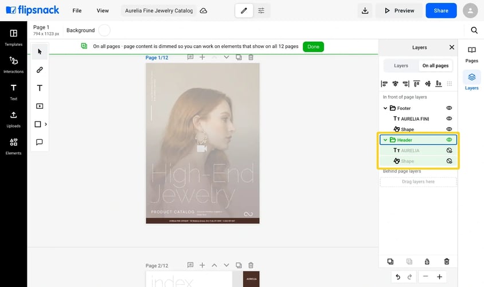The height and width of the screenshot is (287, 484).
Task: Add a note to Page 1/12
Action: click(x=190, y=57)
